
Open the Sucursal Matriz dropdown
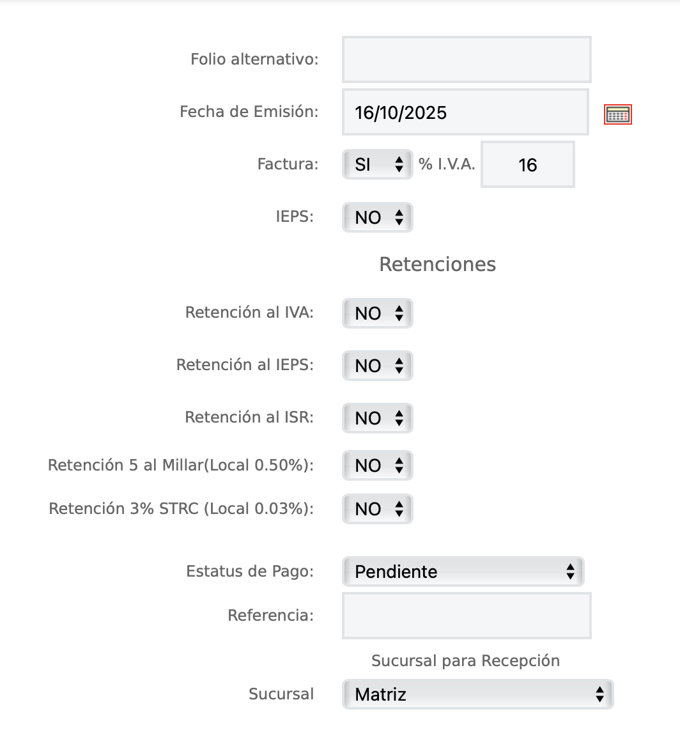click(x=478, y=694)
